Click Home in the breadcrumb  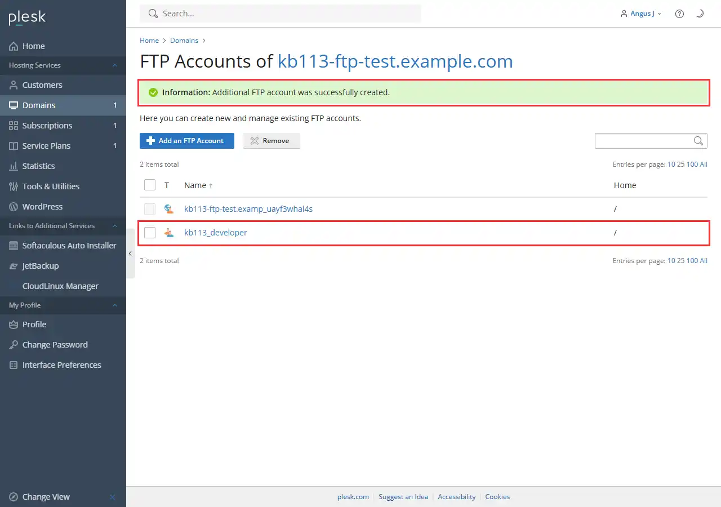click(x=149, y=41)
